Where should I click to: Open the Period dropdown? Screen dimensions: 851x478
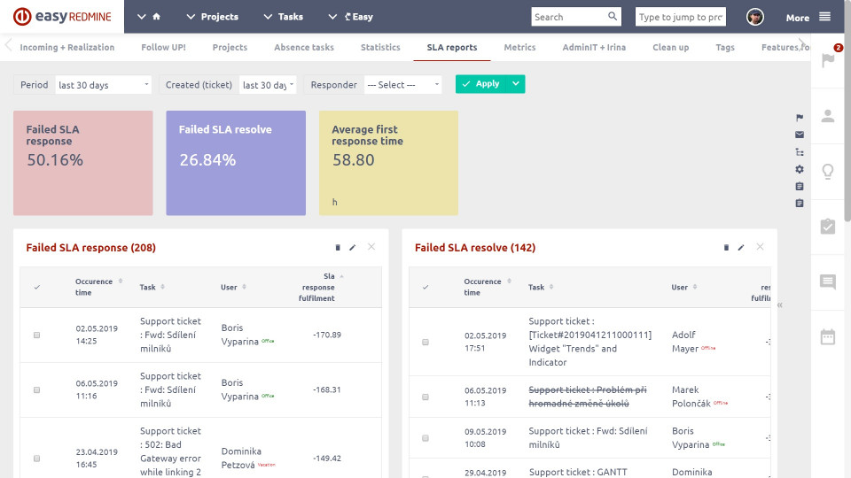pyautogui.click(x=103, y=85)
